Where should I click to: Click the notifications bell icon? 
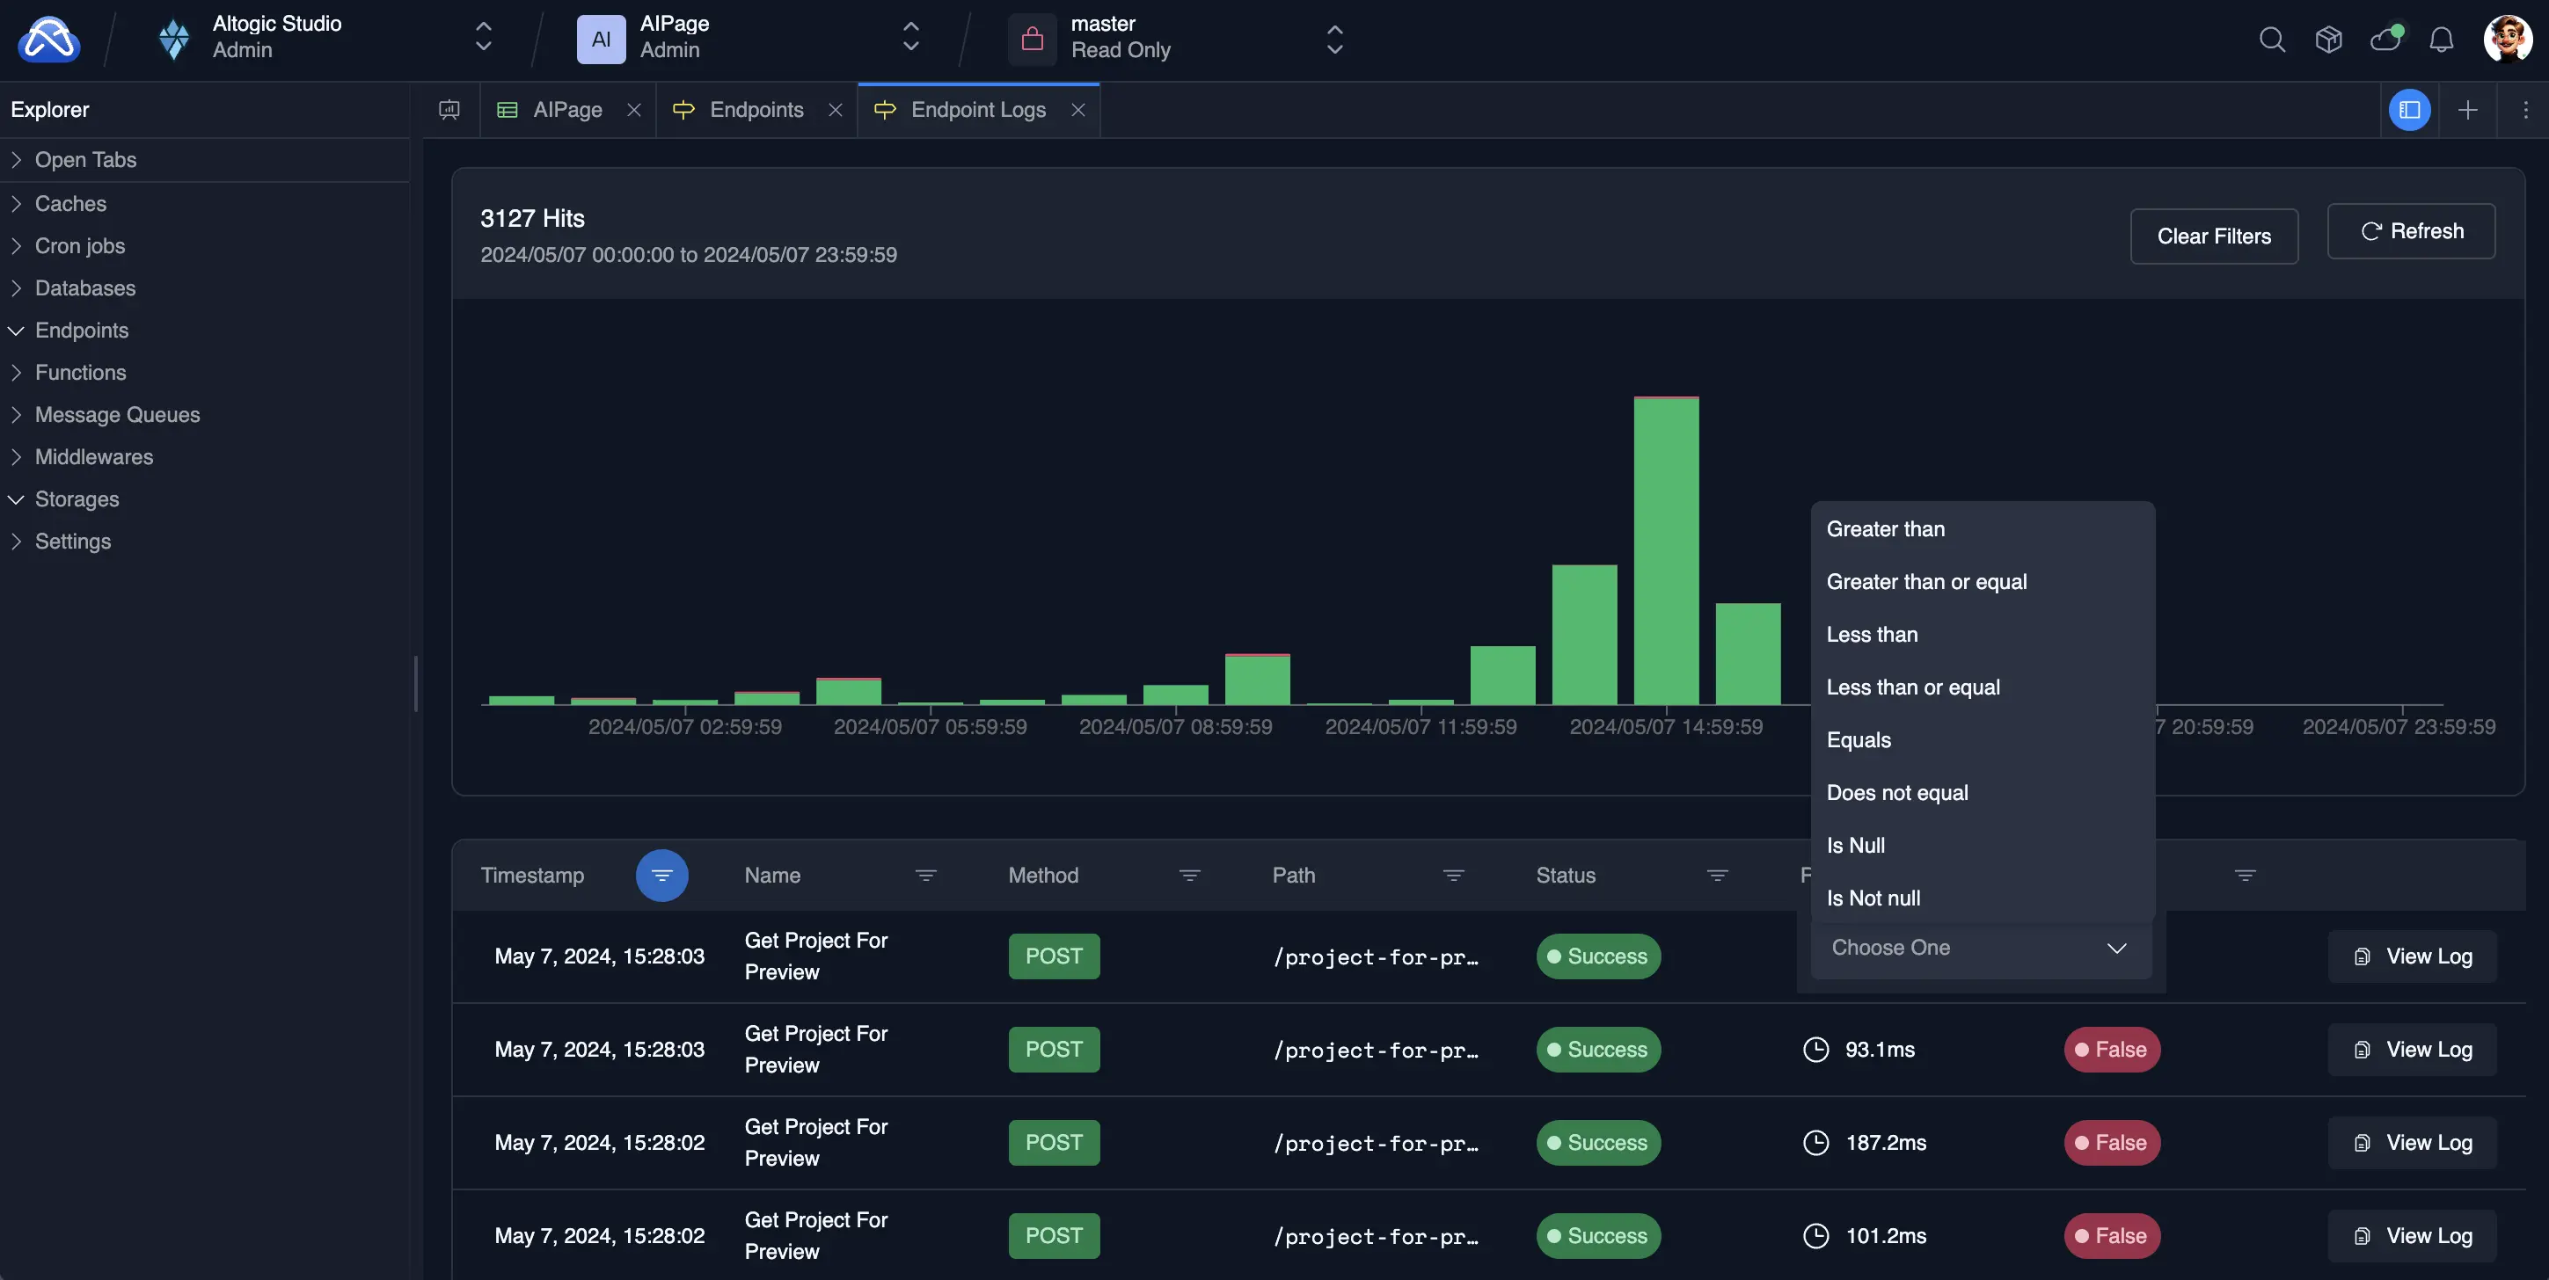(2441, 40)
